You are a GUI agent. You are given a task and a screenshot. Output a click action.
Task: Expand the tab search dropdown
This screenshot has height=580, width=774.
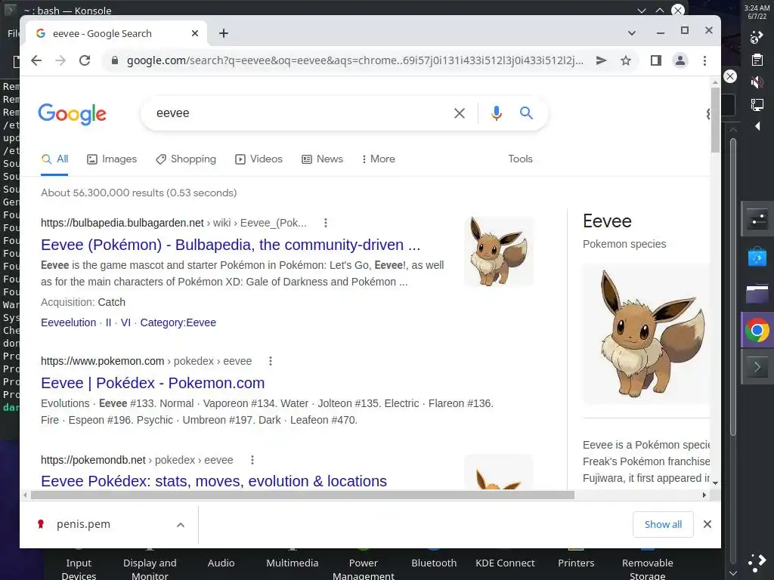632,33
